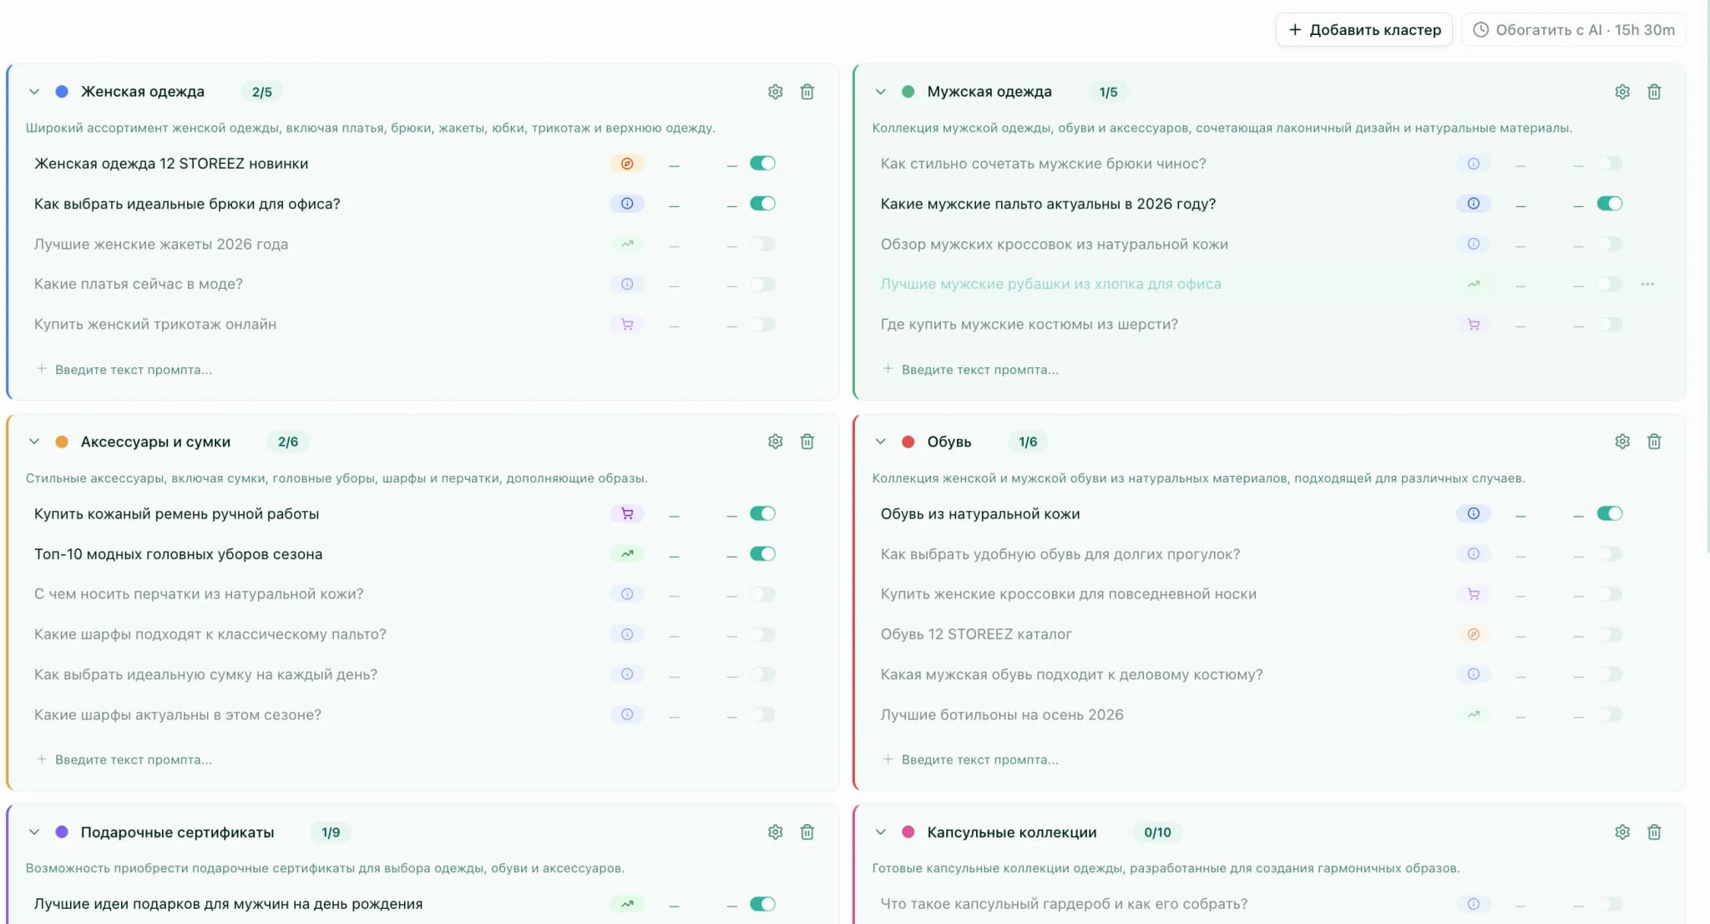Viewport: 1710px width, 924px height.
Task: Click the Обогатить с AI button
Action: [x=1575, y=29]
